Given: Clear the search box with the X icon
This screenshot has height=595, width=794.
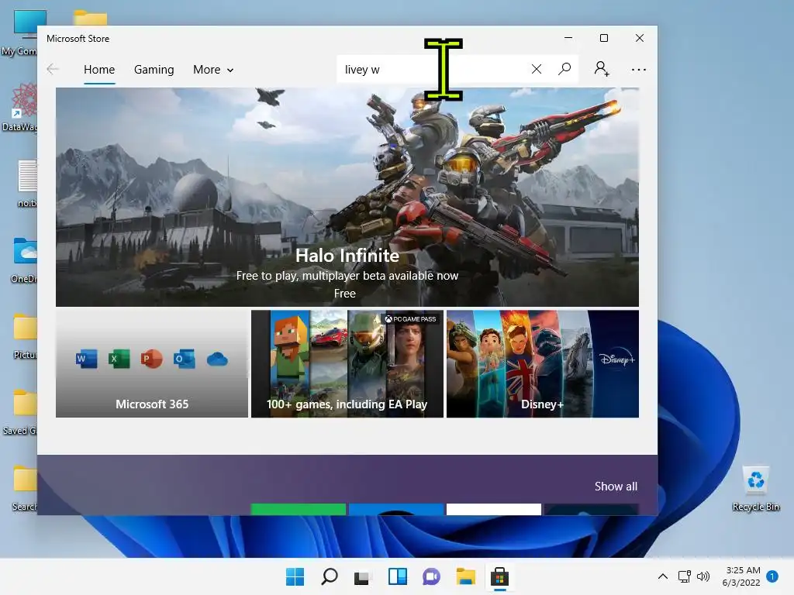Looking at the screenshot, I should (537, 69).
